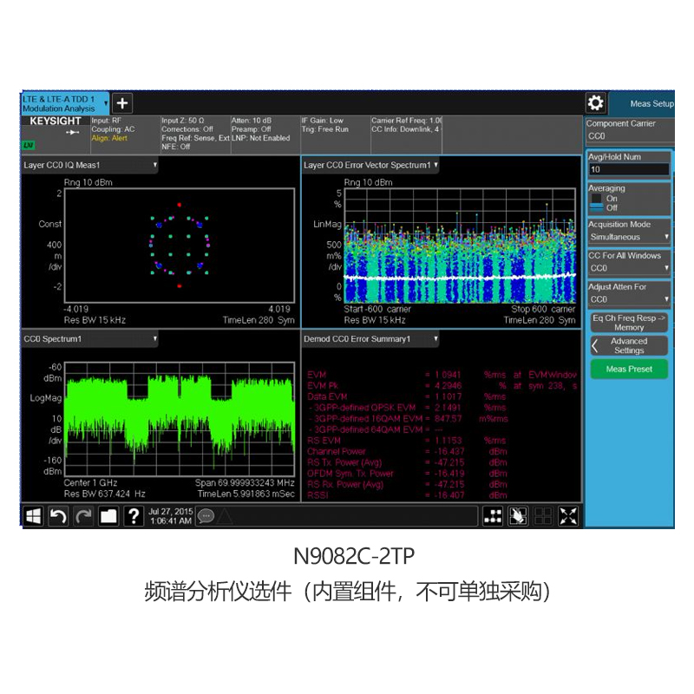Undo the last action
Screen dimensions: 694x694
click(58, 515)
